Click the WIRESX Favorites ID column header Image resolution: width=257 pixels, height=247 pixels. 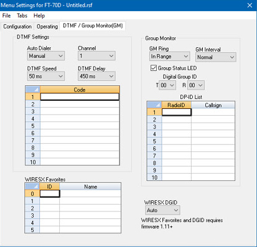pyautogui.click(x=49, y=187)
